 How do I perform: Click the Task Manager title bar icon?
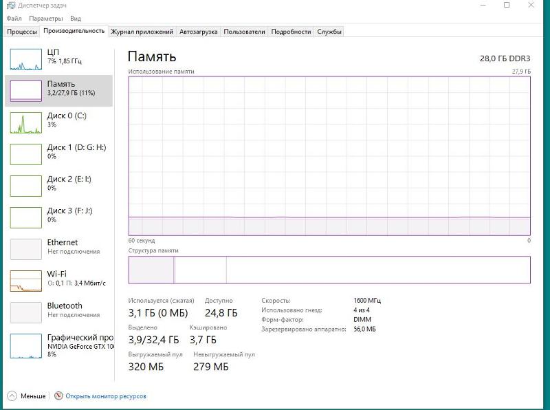click(11, 6)
